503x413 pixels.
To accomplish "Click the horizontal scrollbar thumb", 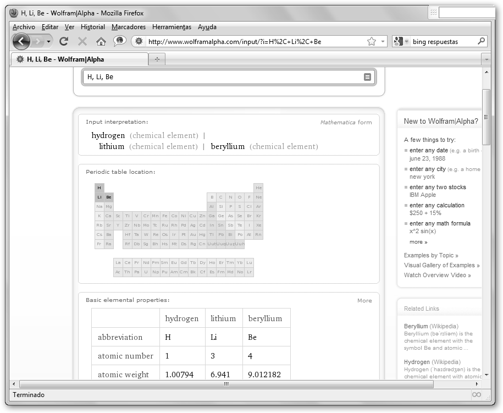I will coord(225,384).
